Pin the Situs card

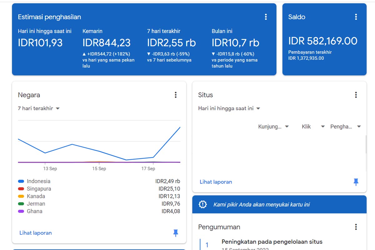[356, 182]
